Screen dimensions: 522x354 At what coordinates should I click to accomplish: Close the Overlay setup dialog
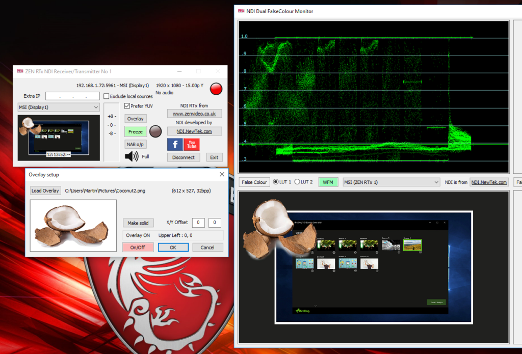222,174
